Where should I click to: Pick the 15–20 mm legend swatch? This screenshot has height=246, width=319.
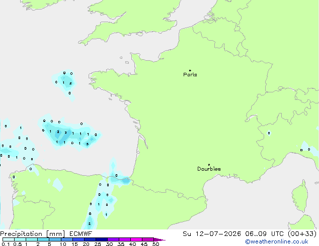(x=78, y=239)
